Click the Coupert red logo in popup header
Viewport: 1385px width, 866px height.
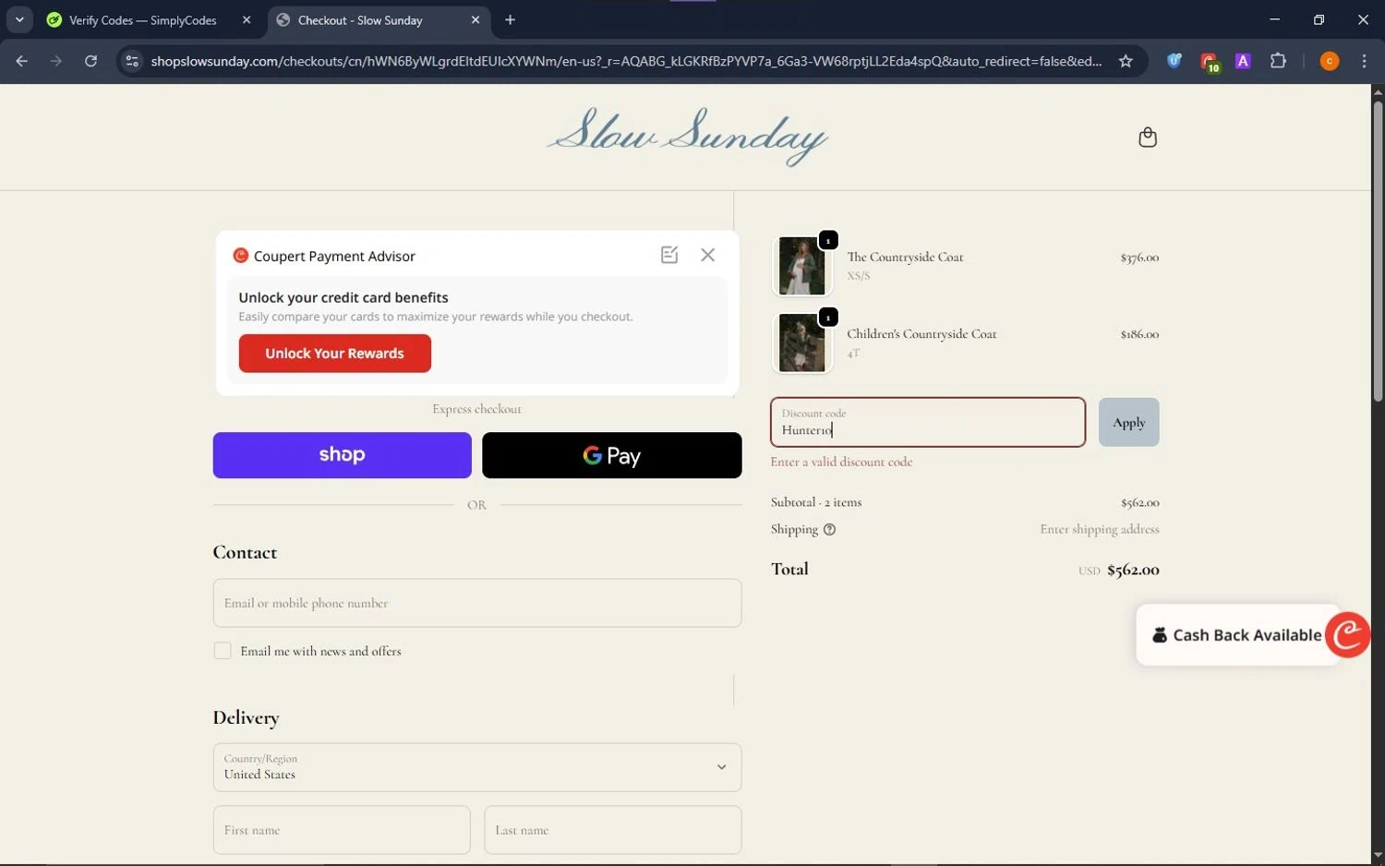point(241,256)
